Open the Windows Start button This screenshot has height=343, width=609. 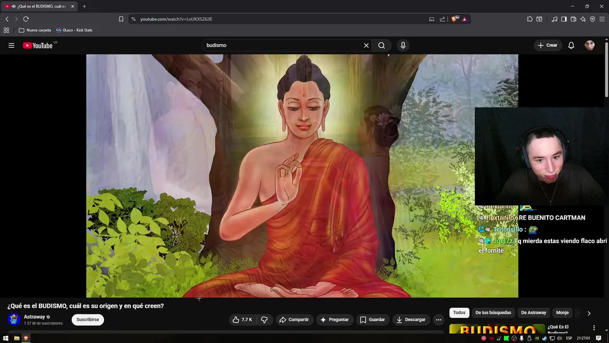6,338
